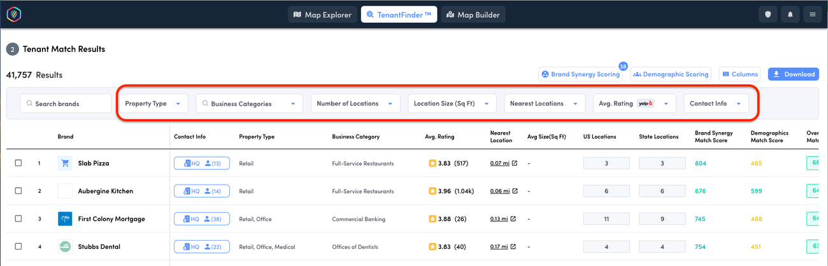
Task: Open the Columns settings button
Action: 739,74
